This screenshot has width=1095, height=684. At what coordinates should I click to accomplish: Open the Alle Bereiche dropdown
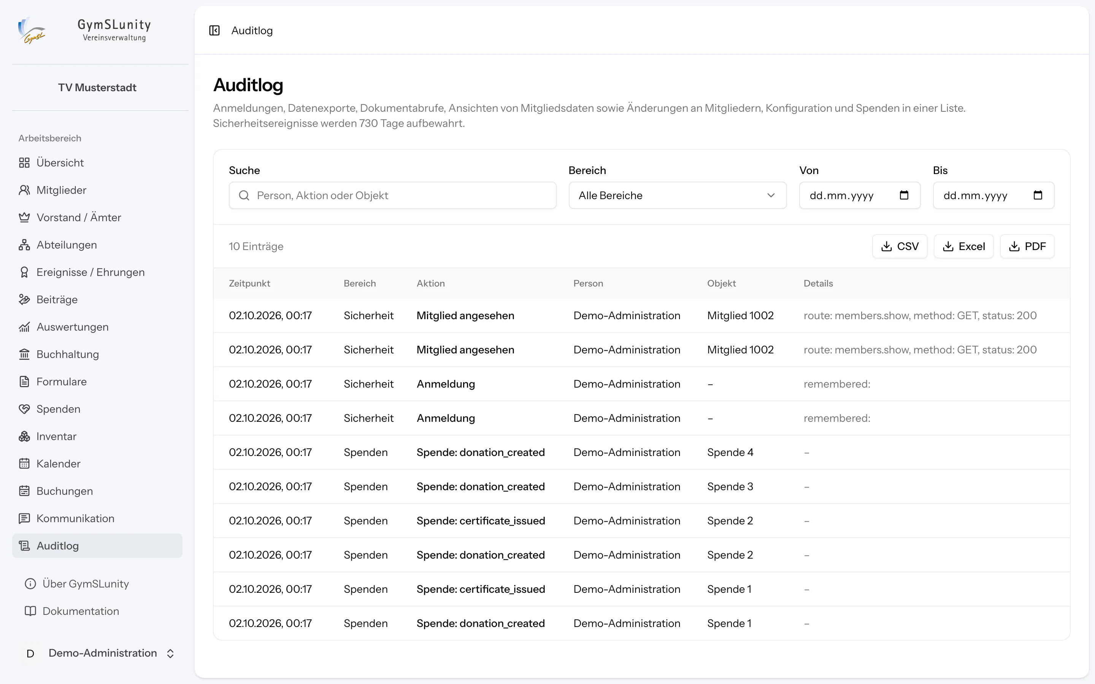pyautogui.click(x=678, y=195)
